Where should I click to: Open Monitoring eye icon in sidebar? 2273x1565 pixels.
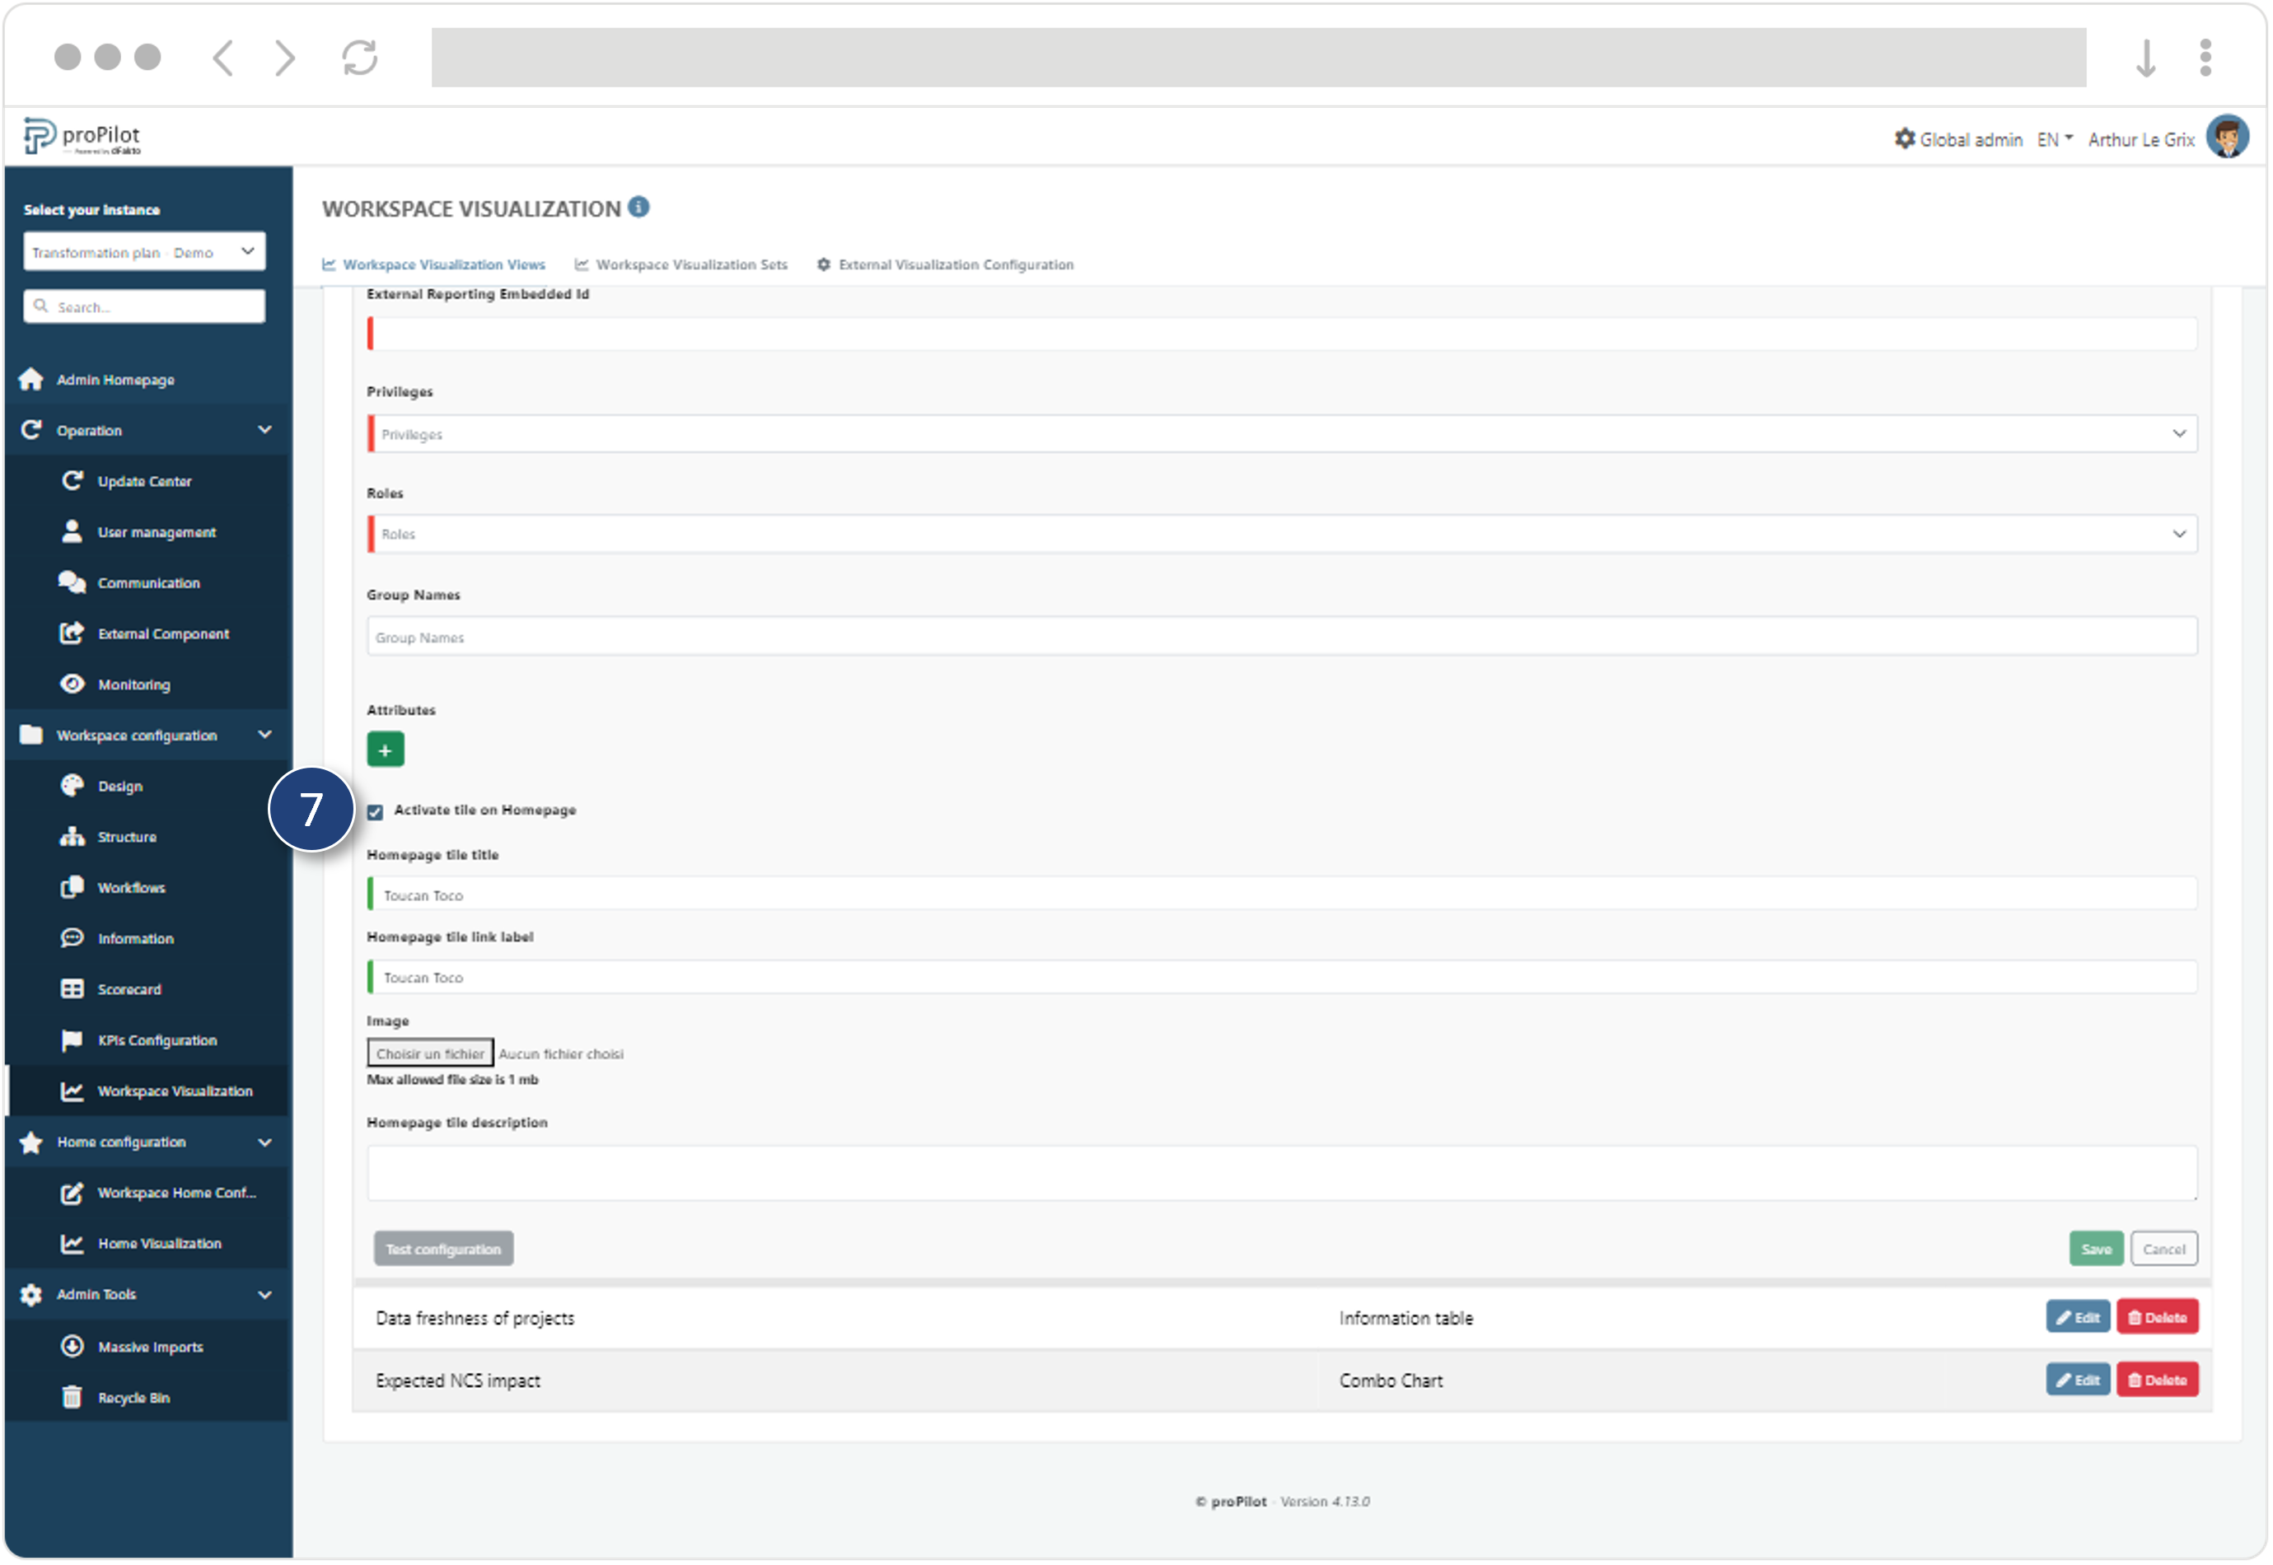click(72, 684)
